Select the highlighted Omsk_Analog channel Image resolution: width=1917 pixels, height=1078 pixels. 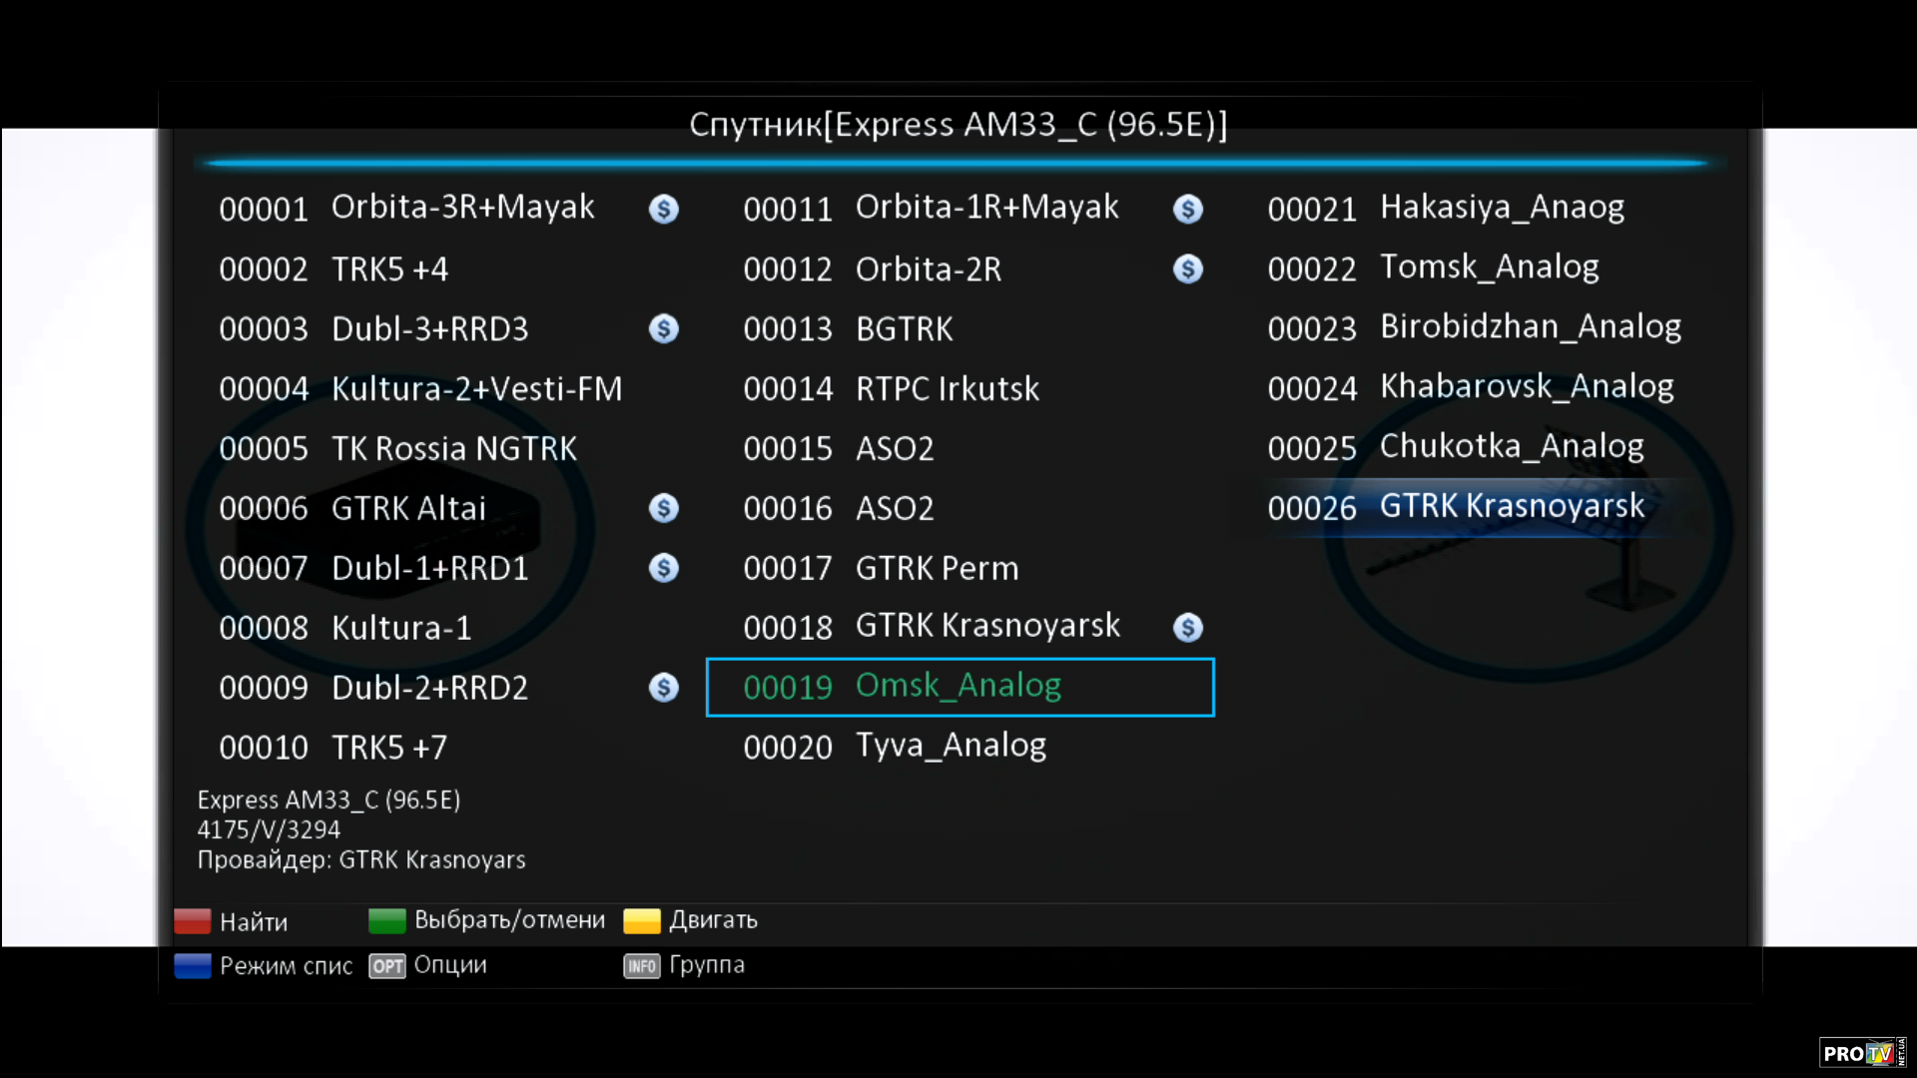pos(958,687)
